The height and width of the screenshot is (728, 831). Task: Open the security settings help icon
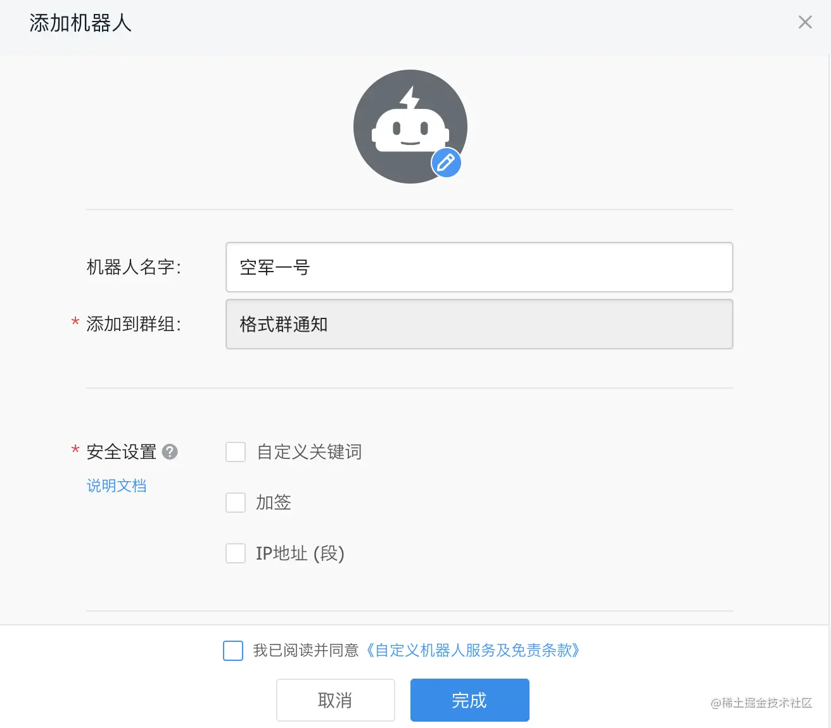coord(170,451)
